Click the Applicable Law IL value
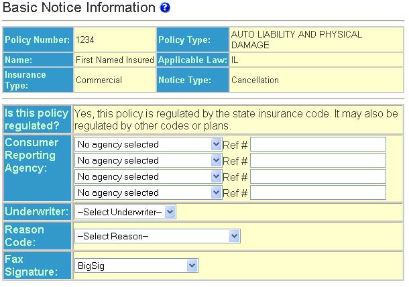409x287 pixels. (235, 60)
